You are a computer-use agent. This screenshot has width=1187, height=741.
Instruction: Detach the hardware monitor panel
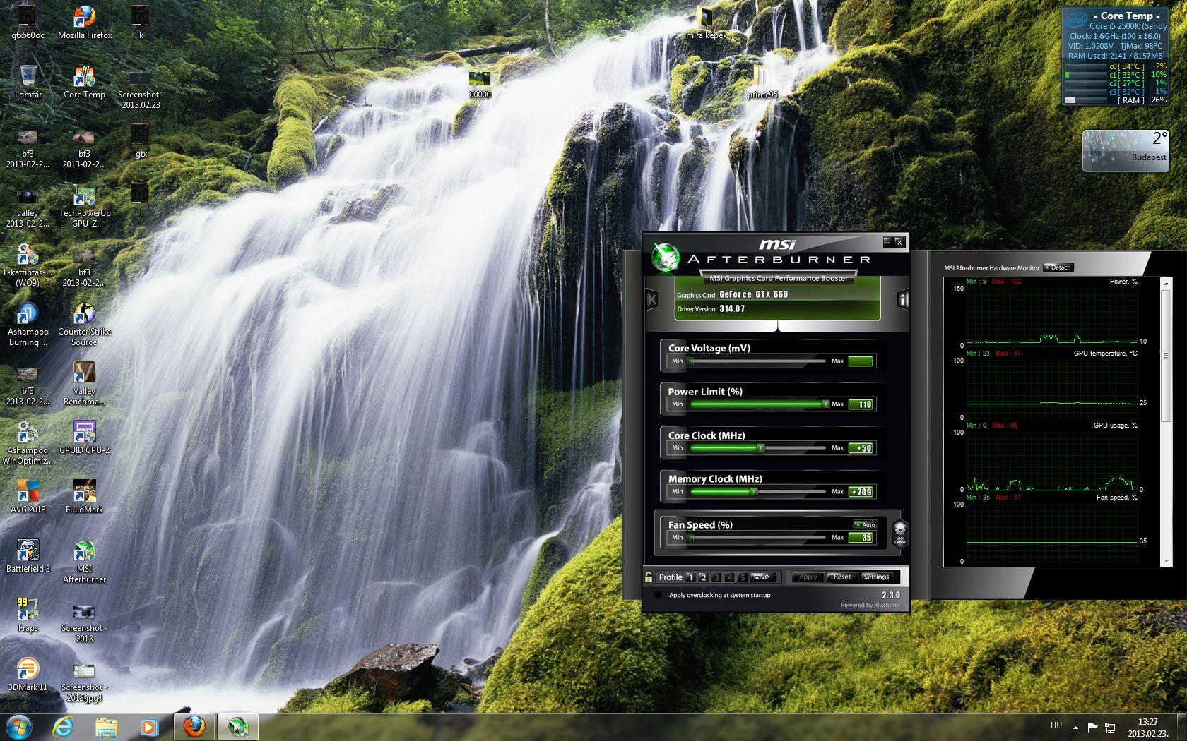coord(1058,267)
